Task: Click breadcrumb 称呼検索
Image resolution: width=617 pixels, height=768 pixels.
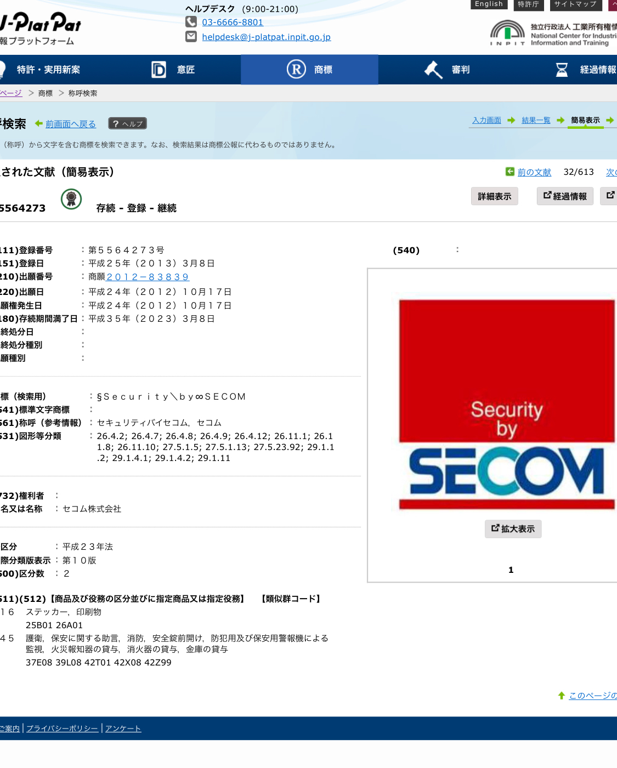Action: 83,93
